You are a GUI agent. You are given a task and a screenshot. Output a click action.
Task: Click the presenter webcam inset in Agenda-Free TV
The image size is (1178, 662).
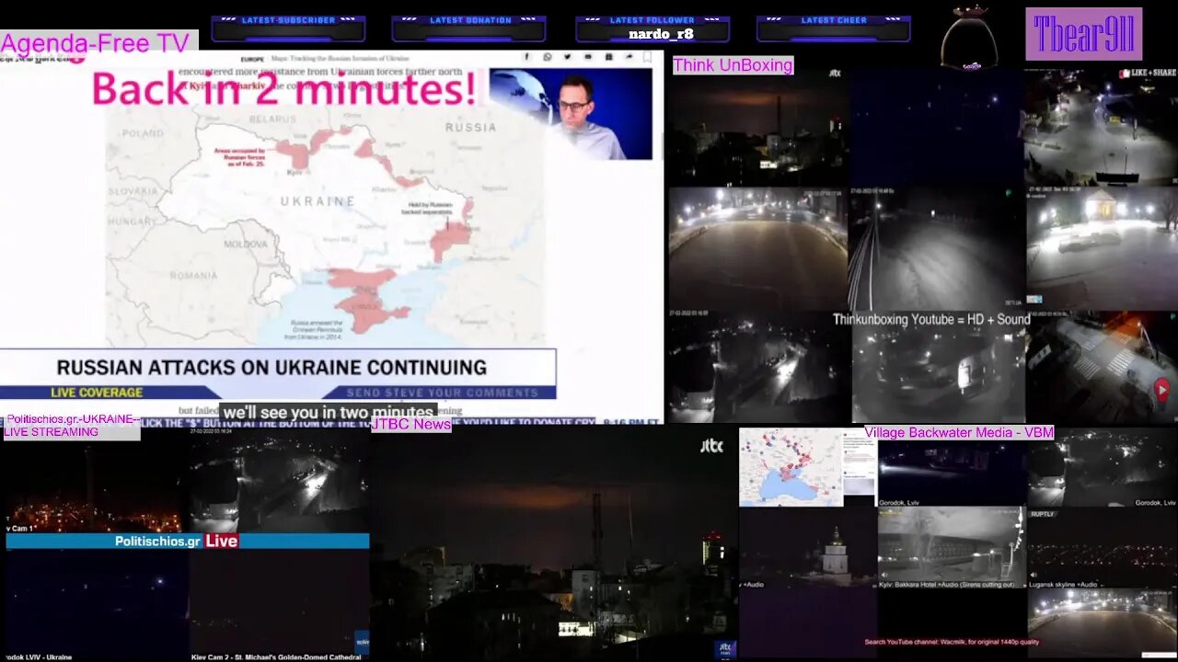(x=571, y=114)
